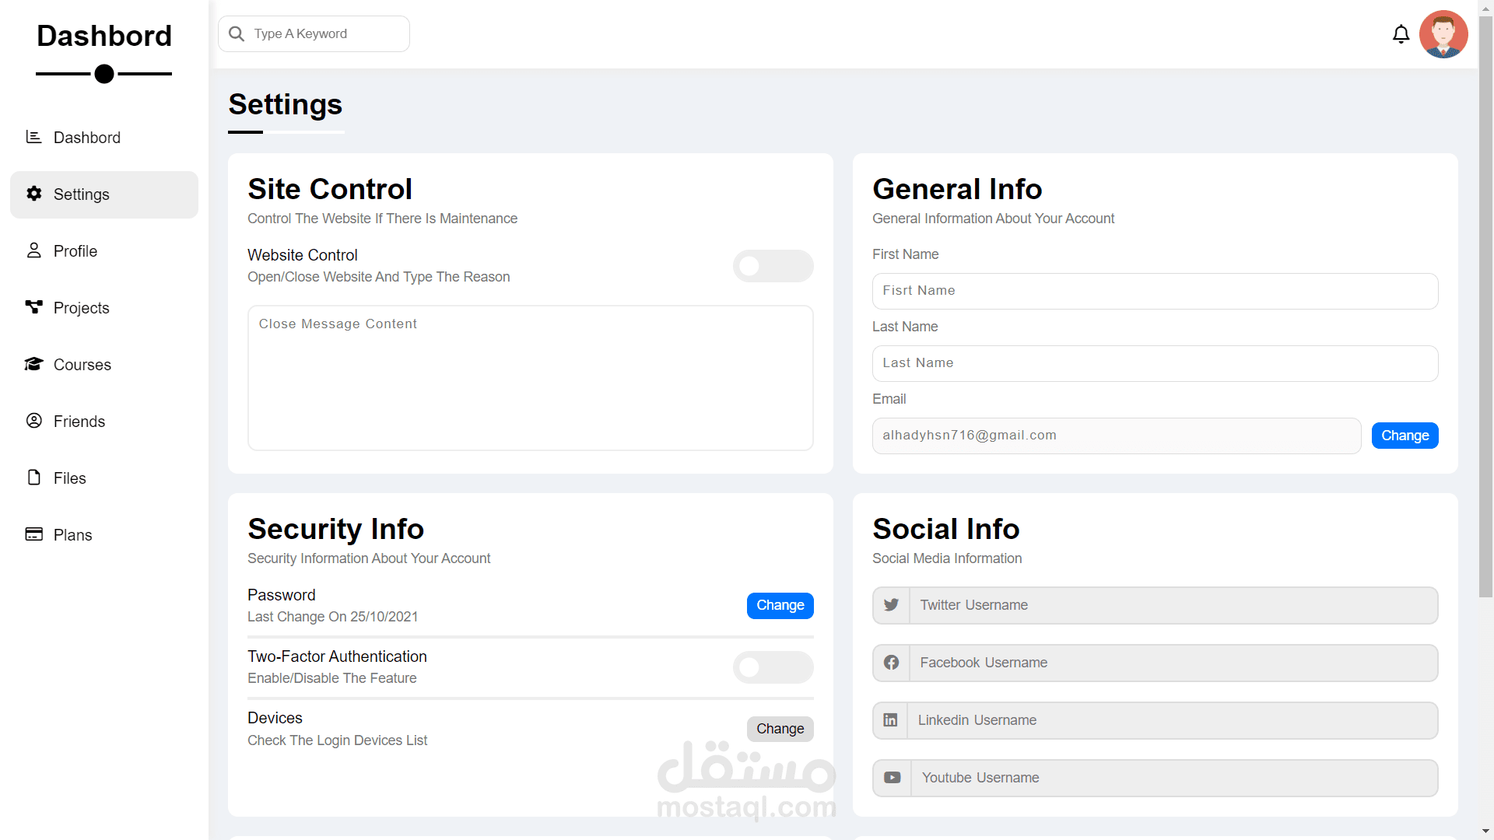
Task: Click the YouTube logo icon
Action: [x=893, y=778]
